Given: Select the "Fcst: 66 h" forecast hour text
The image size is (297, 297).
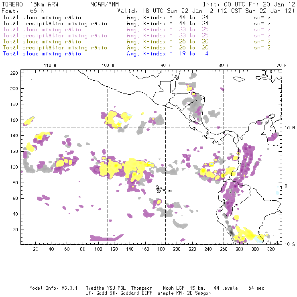Looking at the screenshot, I should pyautogui.click(x=22, y=11).
